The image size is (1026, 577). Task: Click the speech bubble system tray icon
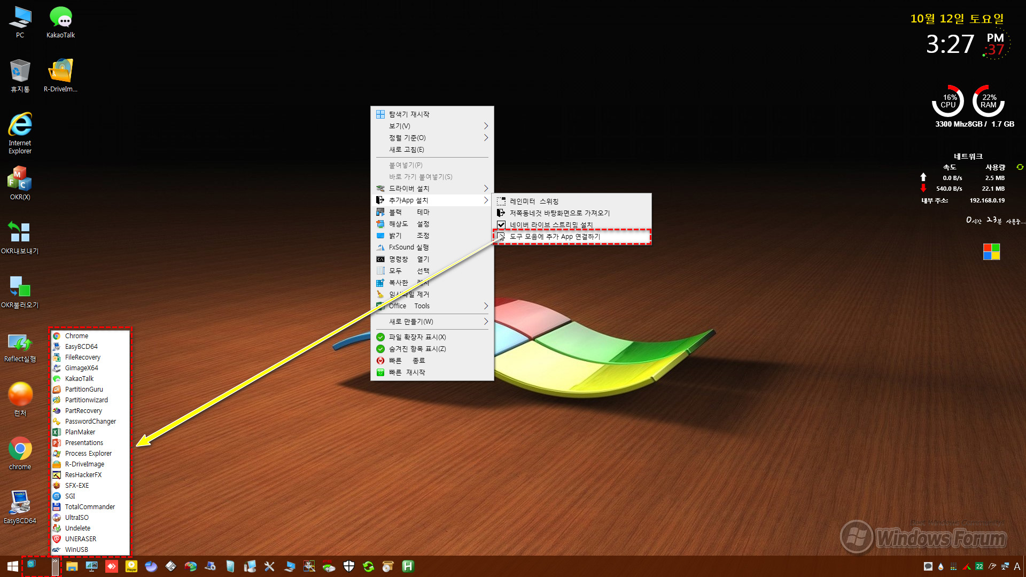tap(928, 566)
